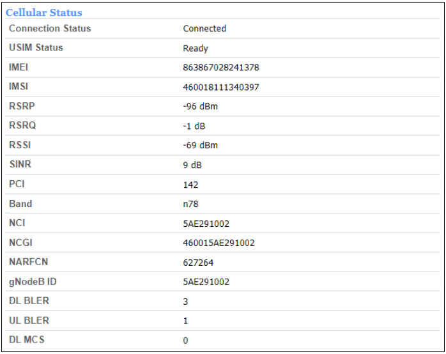The height and width of the screenshot is (354, 446).
Task: Select the NARFCN value 627264
Action: tap(198, 263)
